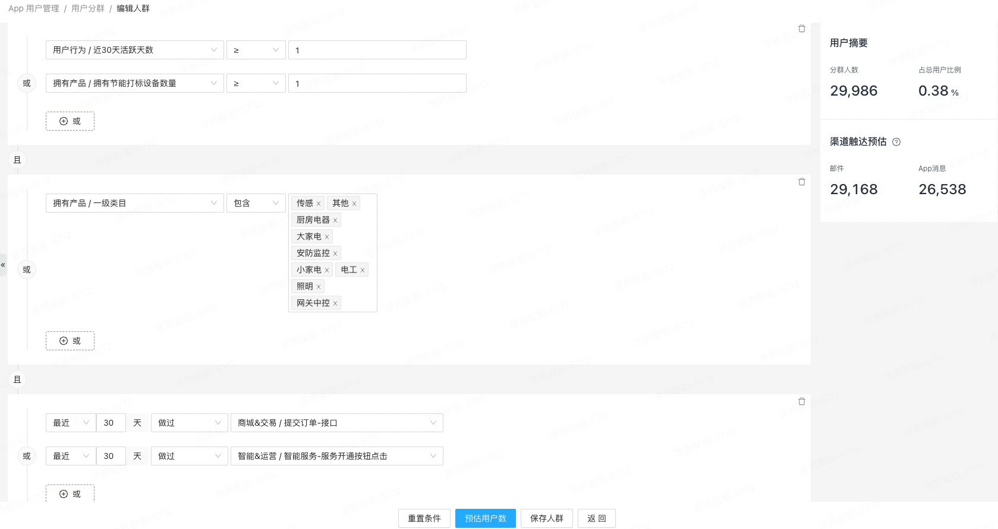Remove the 网关中控 tag
Screen dimensions: 998x529
coord(335,303)
